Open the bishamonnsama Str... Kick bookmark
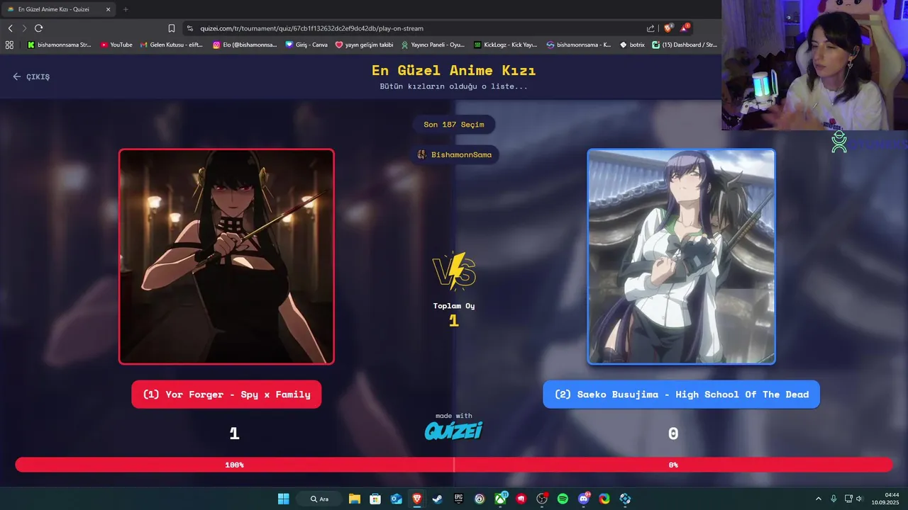Screen dimensions: 908x510 click(x=60, y=45)
